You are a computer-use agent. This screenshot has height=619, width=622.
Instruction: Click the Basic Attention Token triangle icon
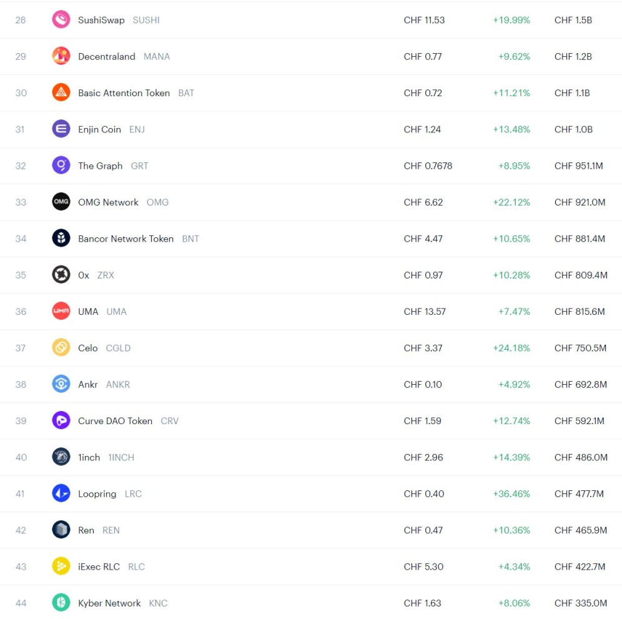[x=61, y=92]
